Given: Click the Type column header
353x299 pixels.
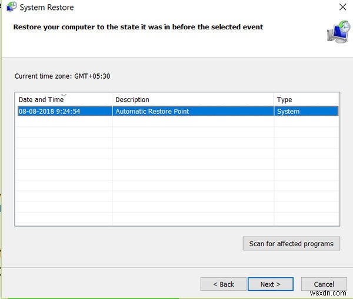Looking at the screenshot, I should (x=285, y=100).
